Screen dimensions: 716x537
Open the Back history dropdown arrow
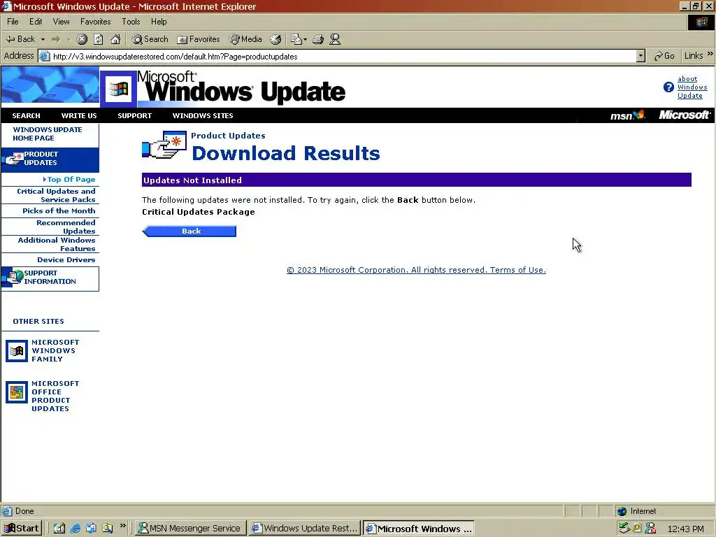(43, 39)
